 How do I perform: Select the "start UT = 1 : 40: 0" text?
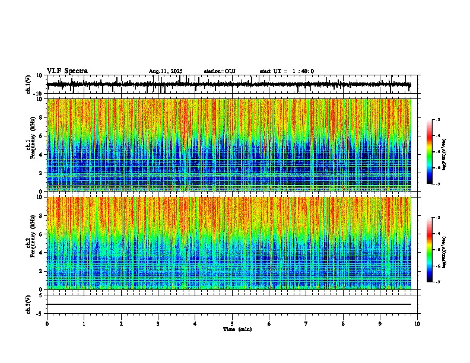pos(287,71)
